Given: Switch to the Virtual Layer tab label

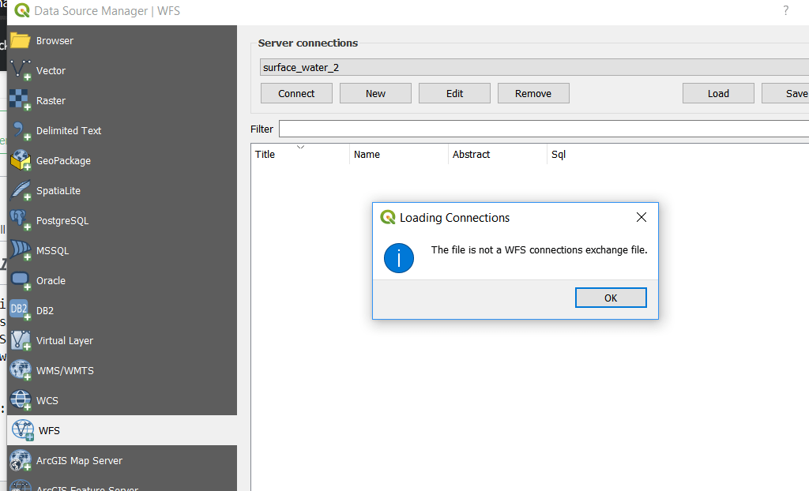Looking at the screenshot, I should pyautogui.click(x=65, y=341).
